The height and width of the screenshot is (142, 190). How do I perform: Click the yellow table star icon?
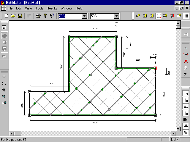pos(179,16)
